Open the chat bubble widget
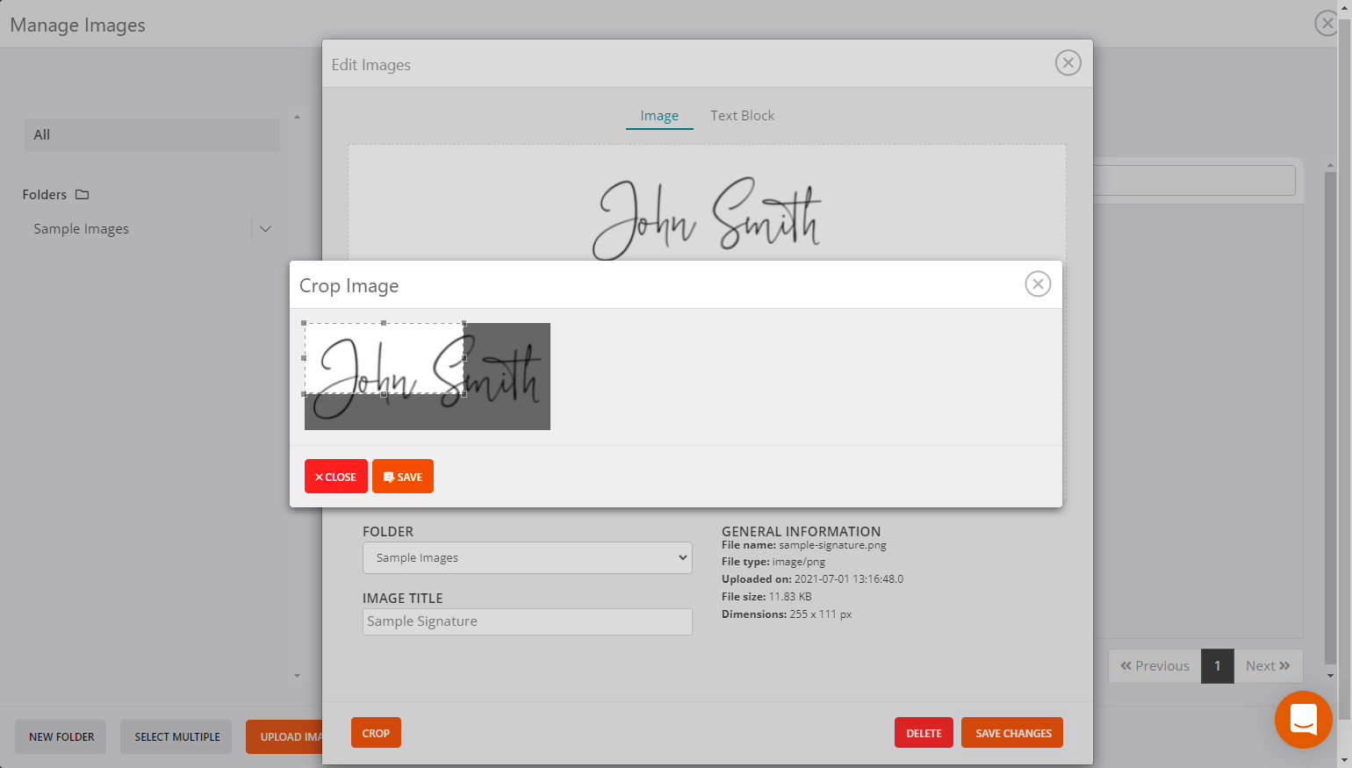1352x768 pixels. point(1304,720)
